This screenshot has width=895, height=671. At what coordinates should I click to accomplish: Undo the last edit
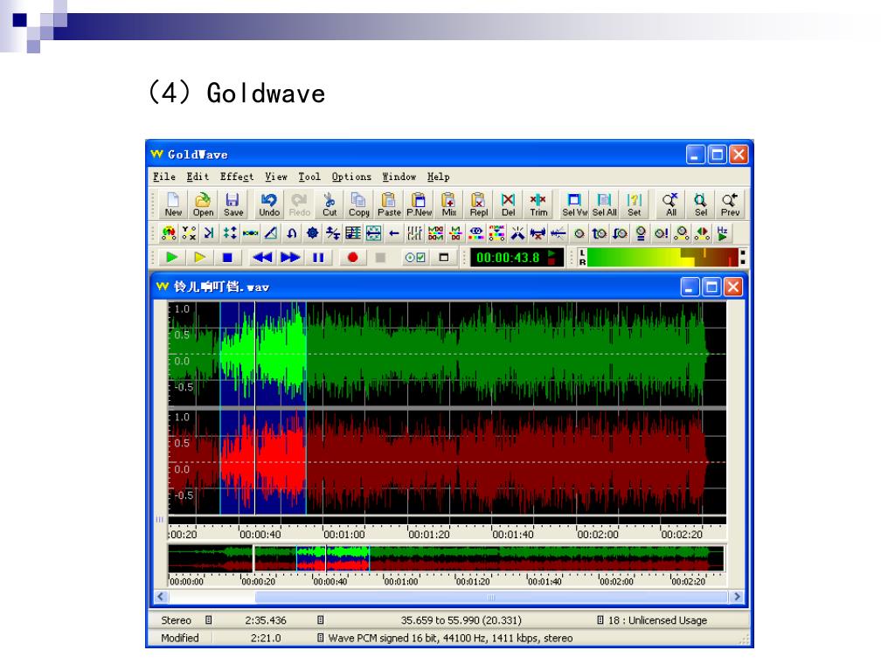(x=269, y=204)
